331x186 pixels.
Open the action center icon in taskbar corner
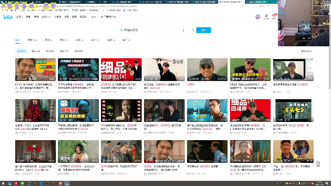pos(327,184)
